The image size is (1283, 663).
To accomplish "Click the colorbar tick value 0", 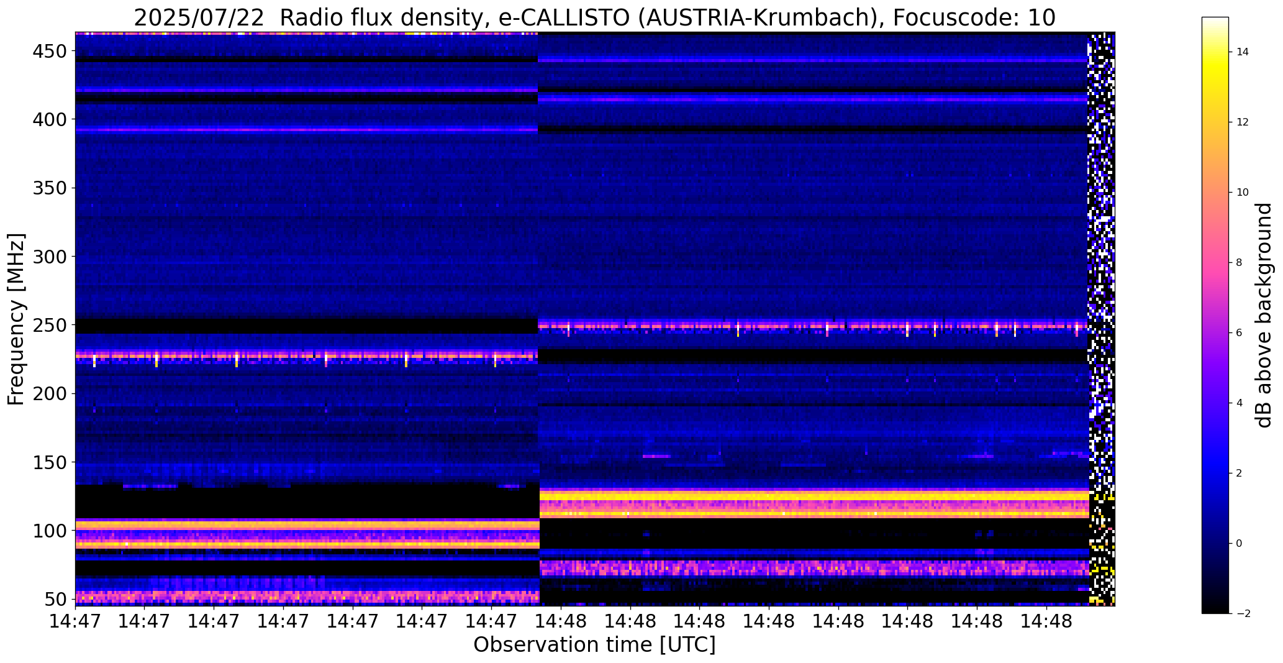I will [1240, 544].
